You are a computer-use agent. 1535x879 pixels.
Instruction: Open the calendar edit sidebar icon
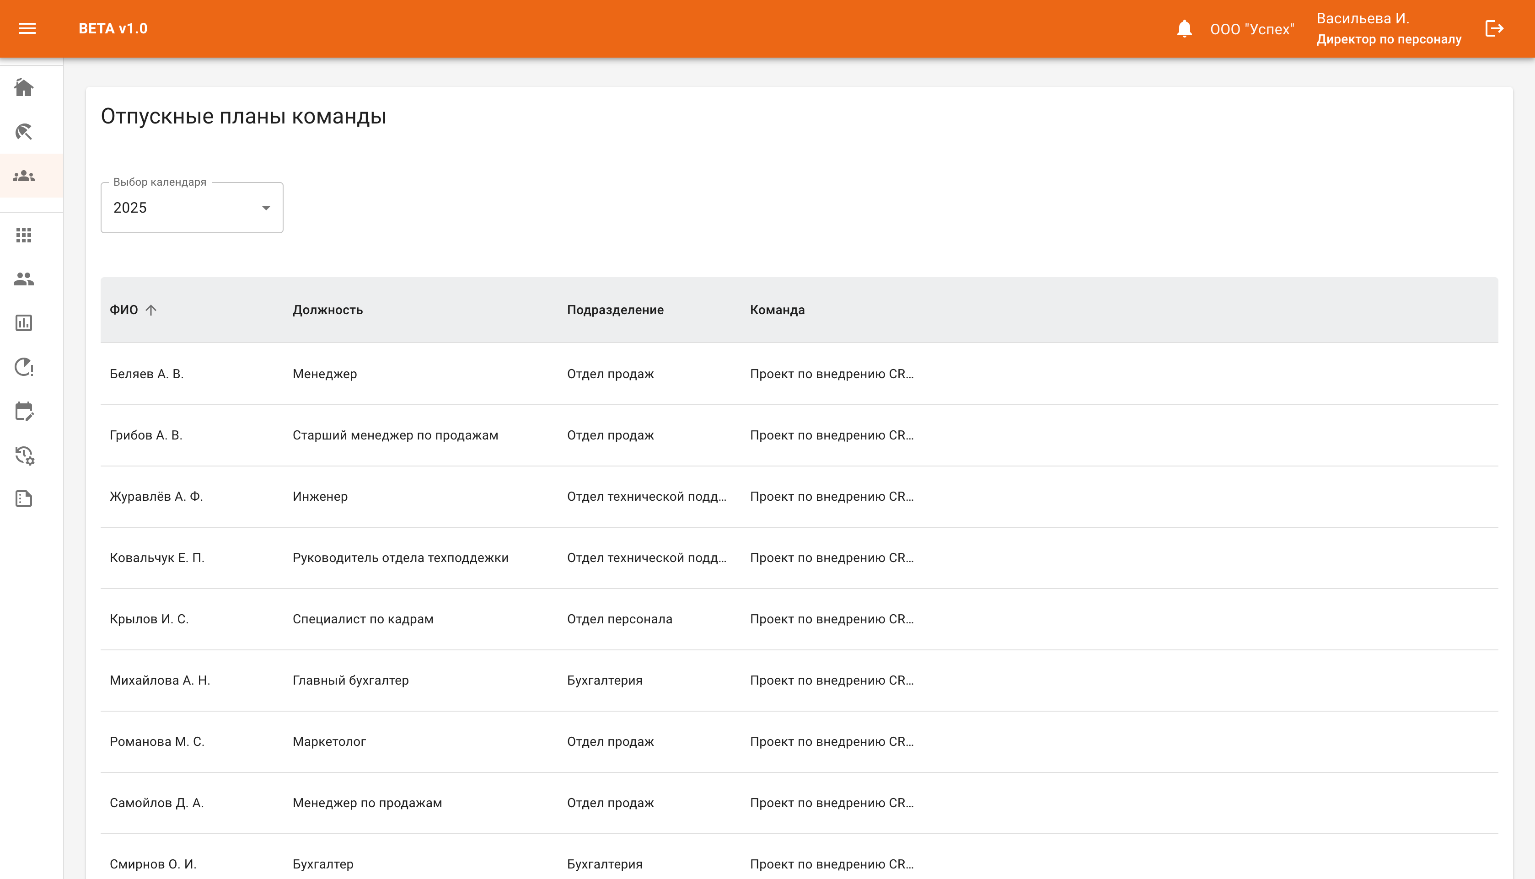[x=24, y=411]
